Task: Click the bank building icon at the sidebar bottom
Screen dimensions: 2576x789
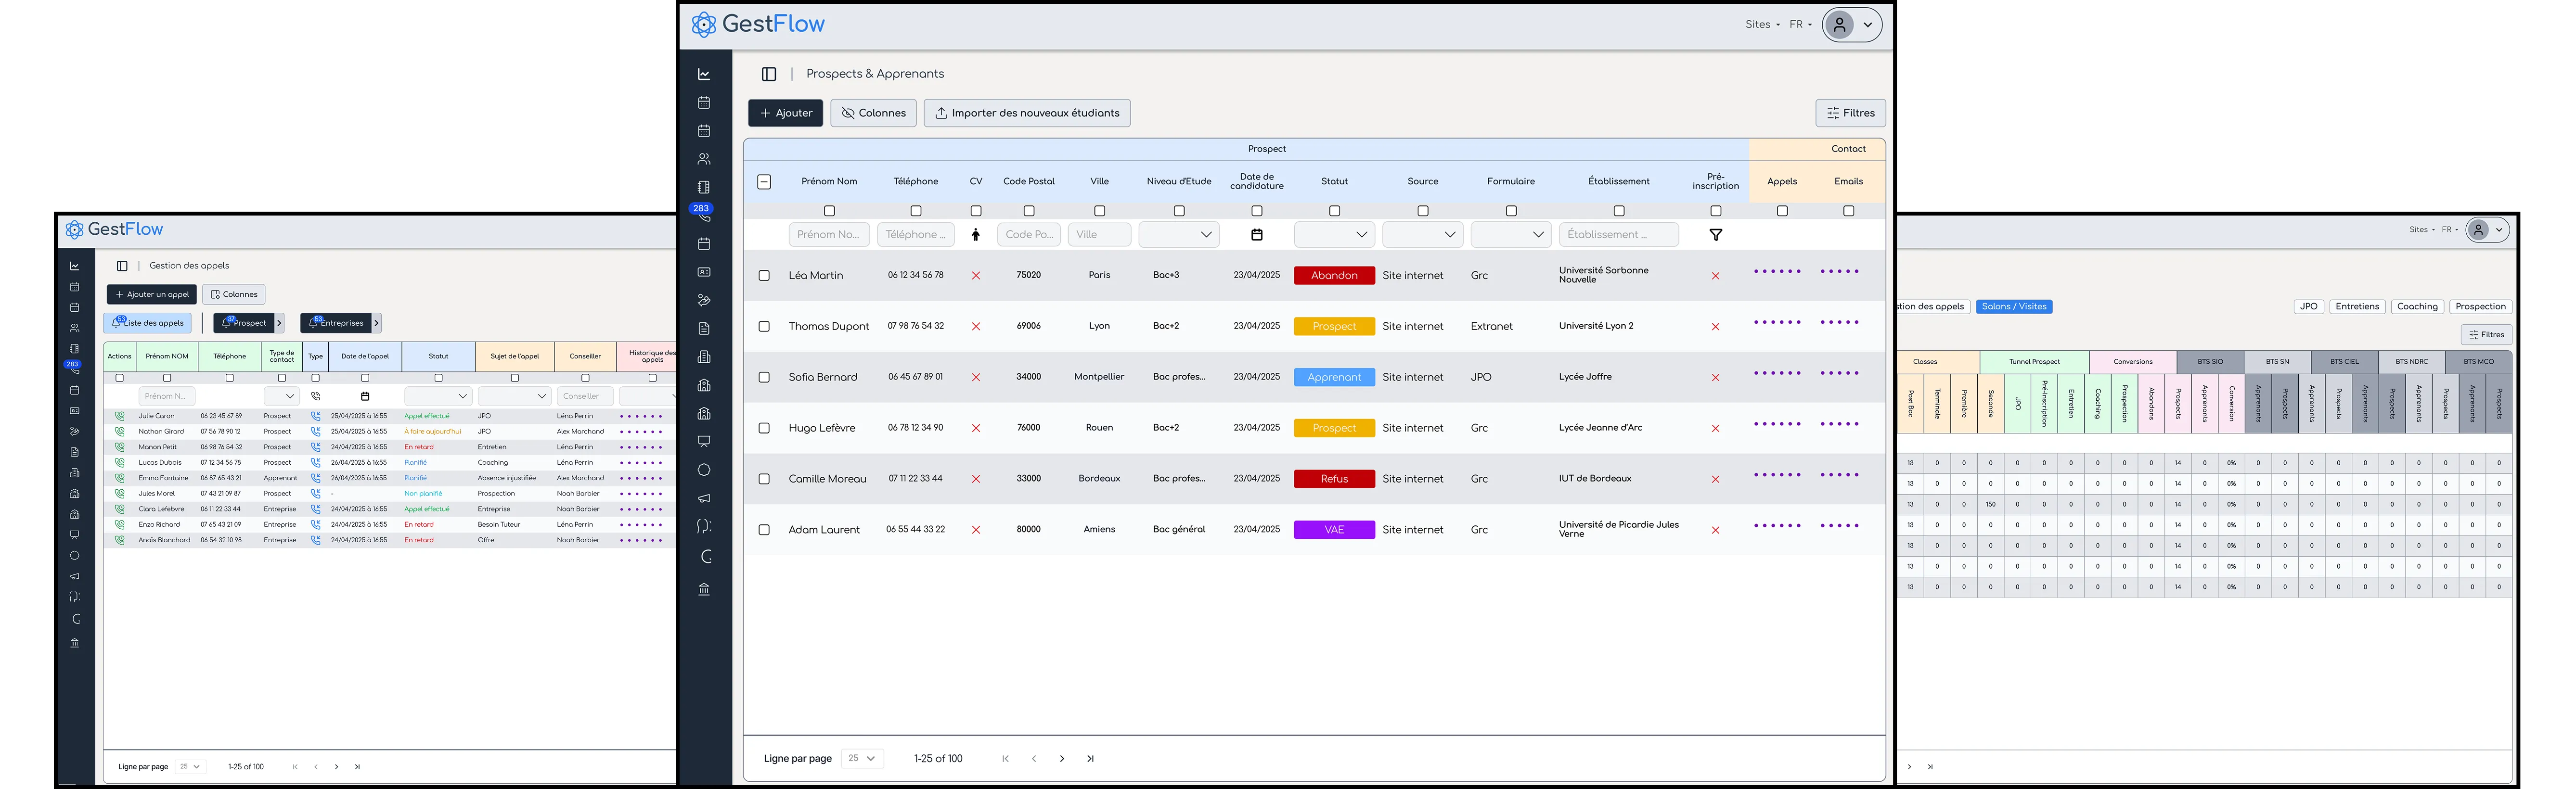Action: (704, 590)
